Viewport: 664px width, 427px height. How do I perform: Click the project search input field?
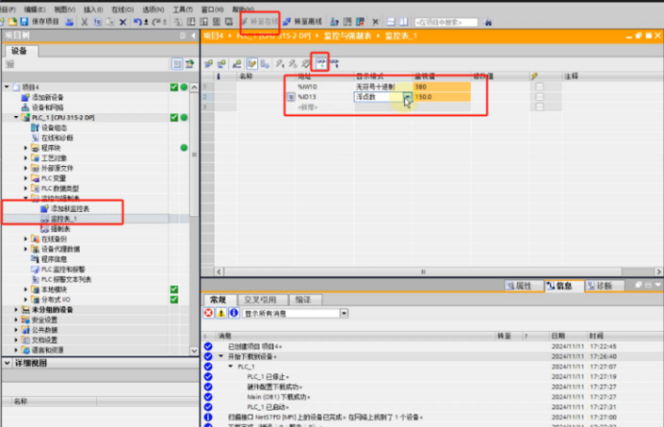pos(446,22)
